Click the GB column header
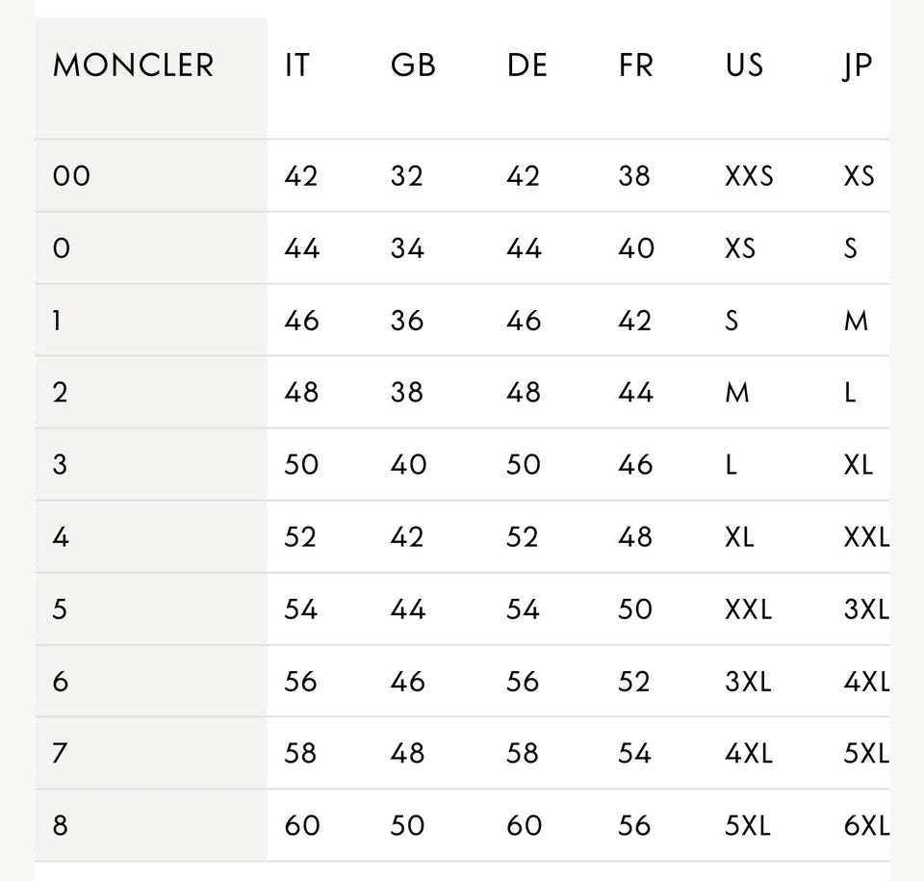Screen dimensions: 924x881 pos(413,65)
